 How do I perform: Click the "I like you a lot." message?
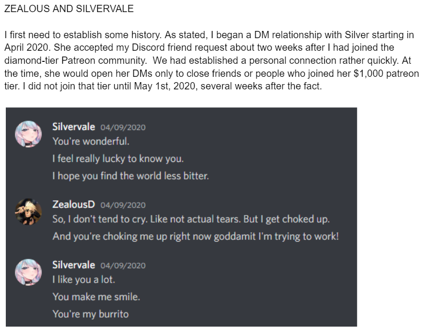[x=84, y=279]
